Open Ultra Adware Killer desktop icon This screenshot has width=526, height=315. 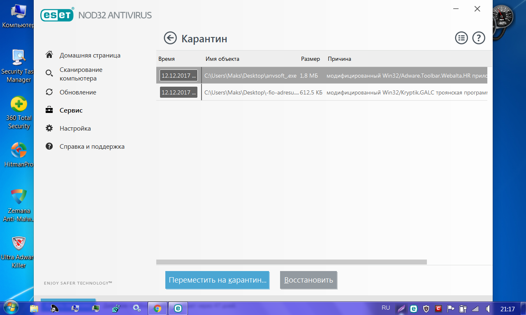pos(18,252)
